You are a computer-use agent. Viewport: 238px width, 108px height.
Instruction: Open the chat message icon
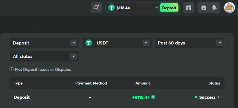click(203, 8)
